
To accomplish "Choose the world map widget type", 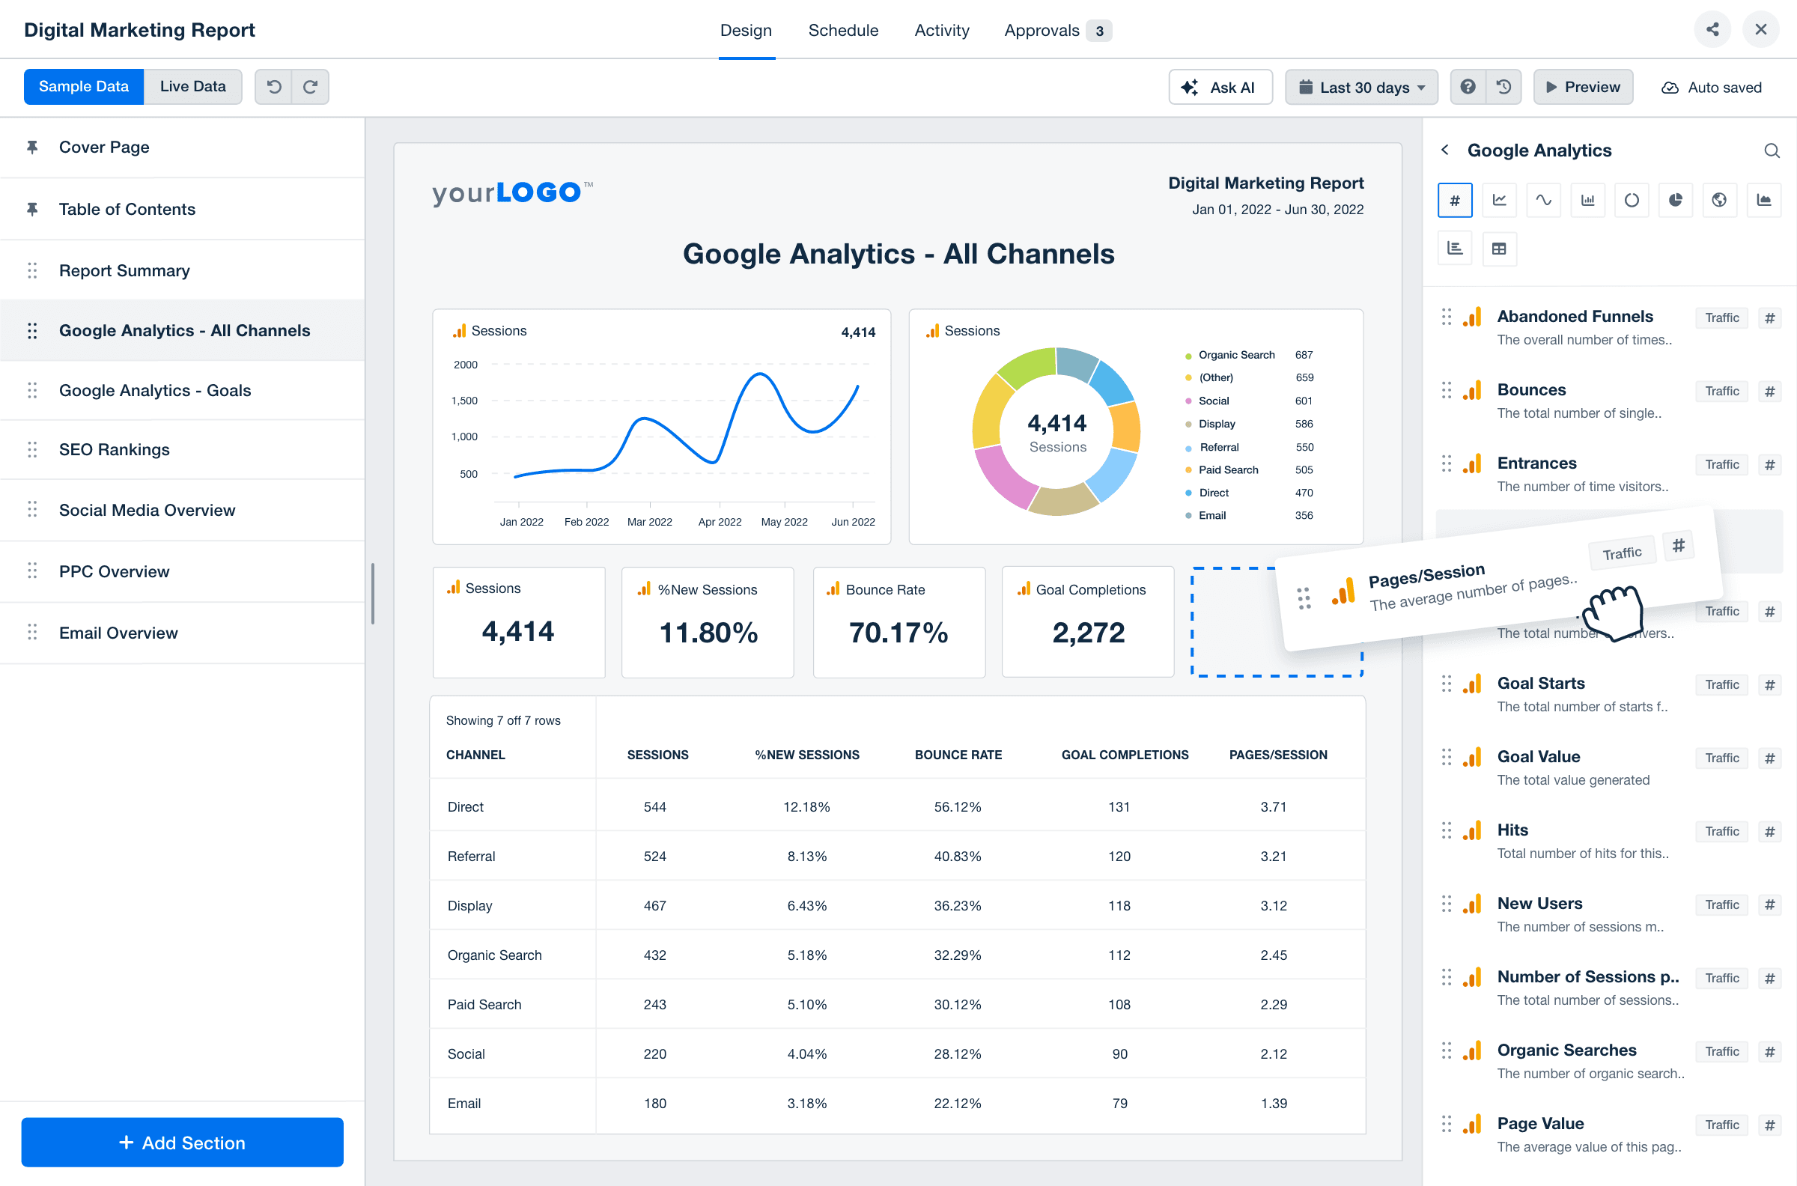I will (x=1720, y=200).
